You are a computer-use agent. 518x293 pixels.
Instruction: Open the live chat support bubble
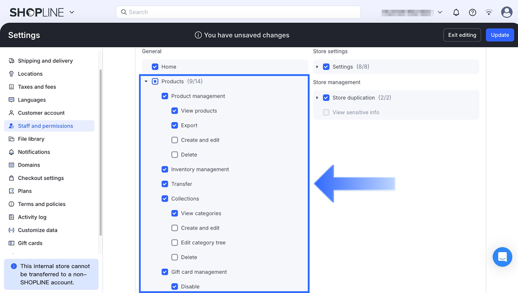pyautogui.click(x=502, y=257)
